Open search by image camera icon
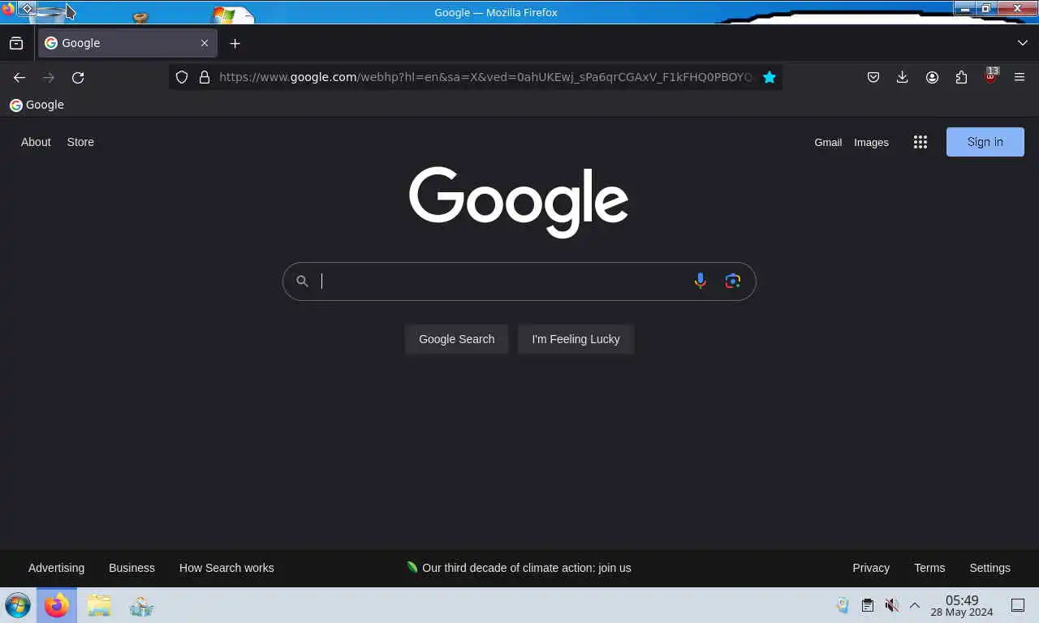 tap(733, 281)
